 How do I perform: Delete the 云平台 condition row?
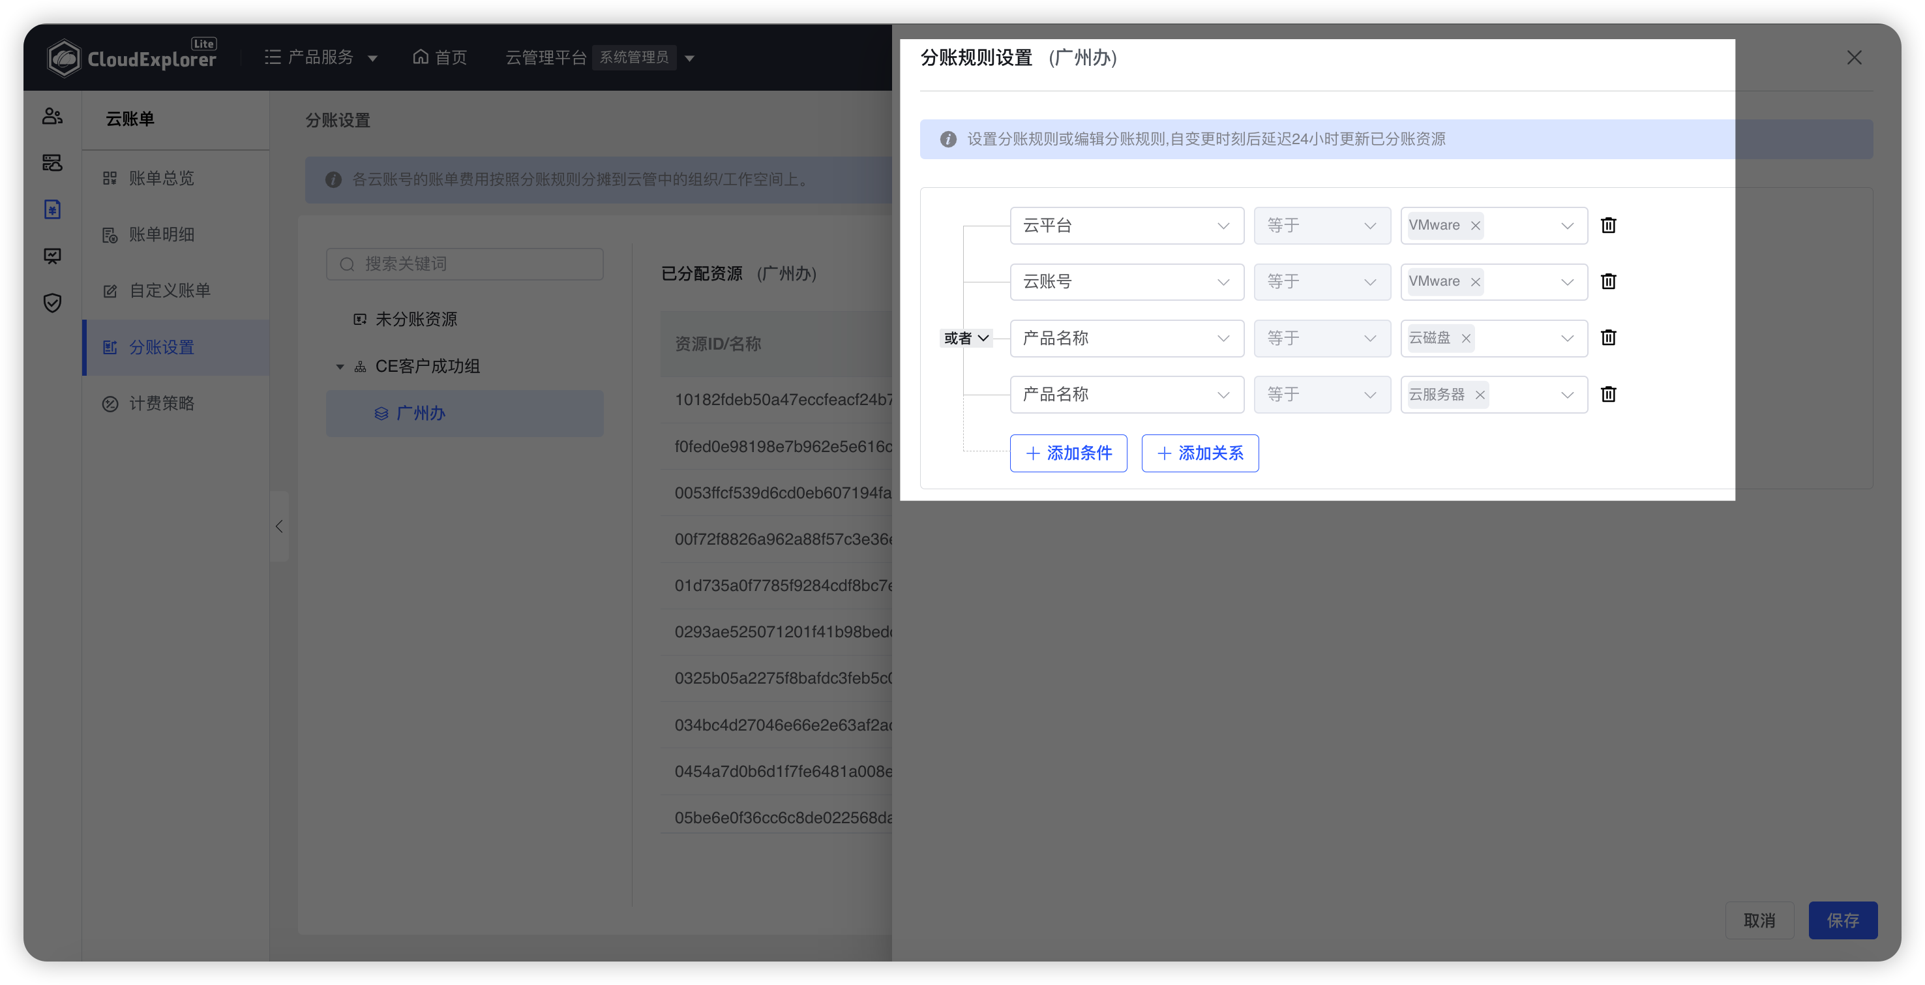tap(1608, 225)
